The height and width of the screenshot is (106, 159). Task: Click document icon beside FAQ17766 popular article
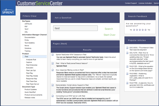(x=127, y=83)
